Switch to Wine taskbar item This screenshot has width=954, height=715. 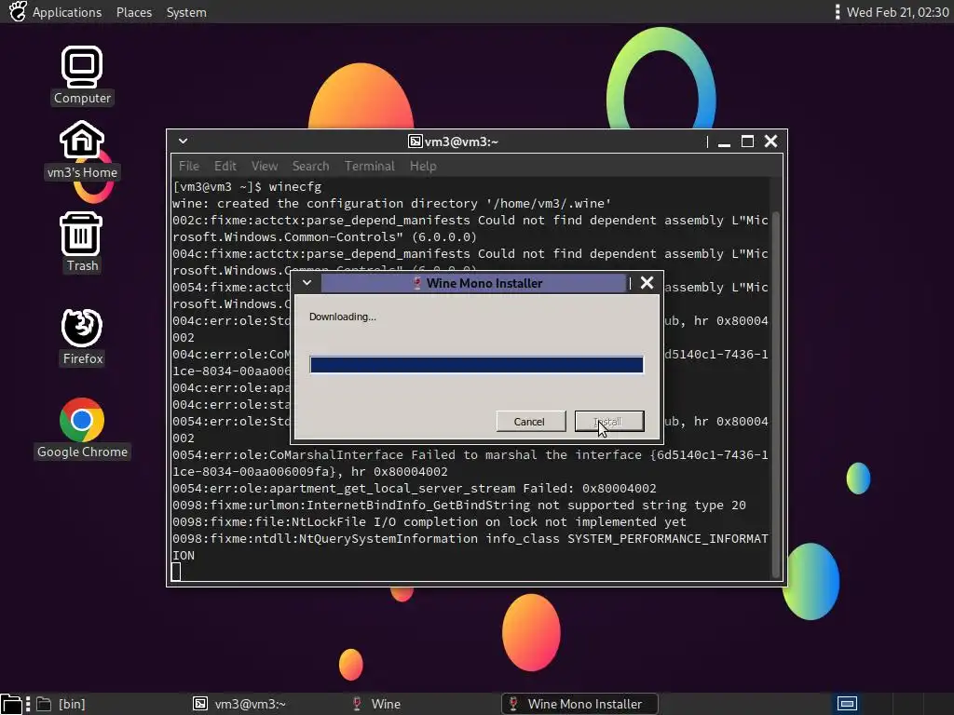click(376, 704)
